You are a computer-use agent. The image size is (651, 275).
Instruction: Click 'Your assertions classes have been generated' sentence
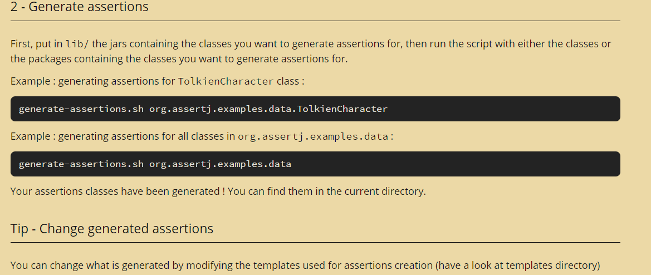point(115,191)
